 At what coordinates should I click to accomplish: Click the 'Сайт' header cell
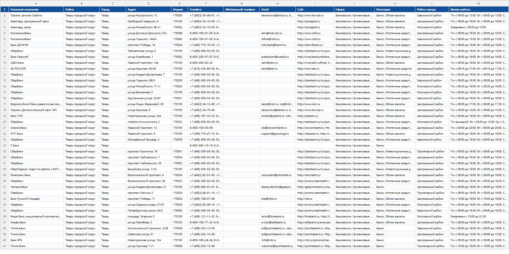pos(315,10)
